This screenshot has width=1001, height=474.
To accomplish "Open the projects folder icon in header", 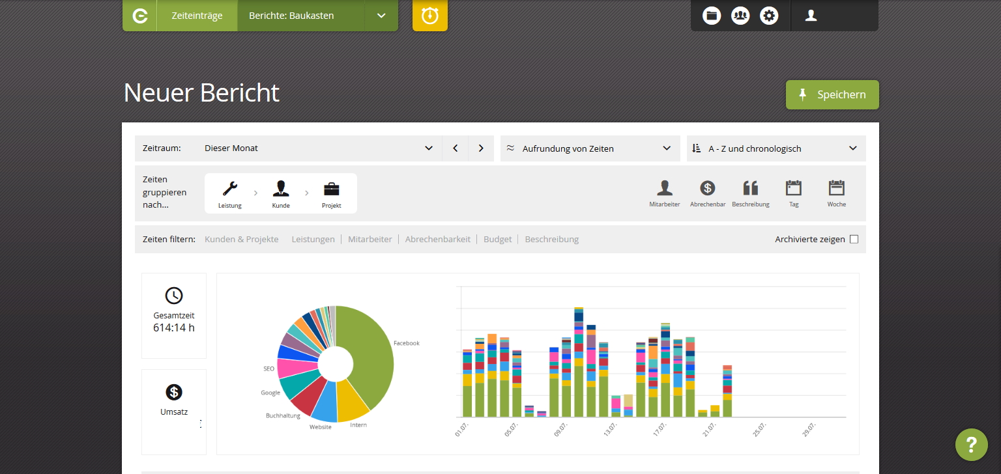I will [712, 16].
